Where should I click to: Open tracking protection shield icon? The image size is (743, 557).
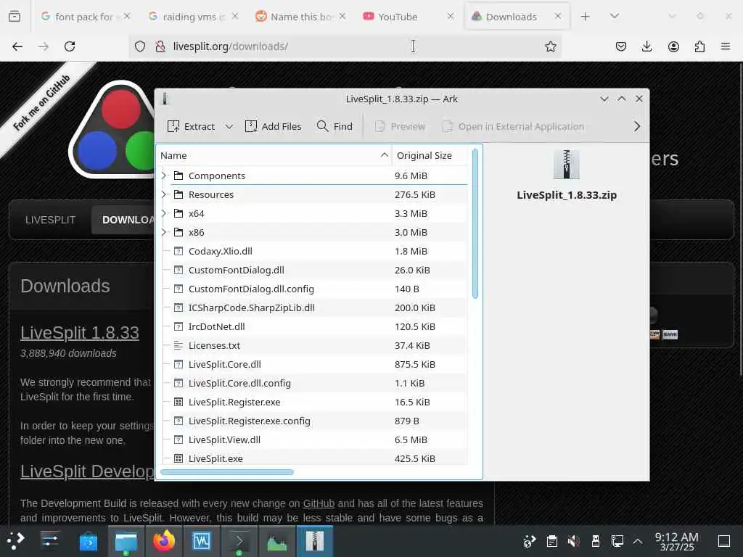[140, 46]
